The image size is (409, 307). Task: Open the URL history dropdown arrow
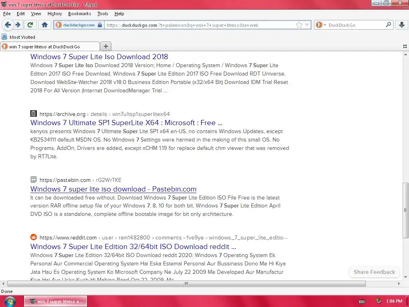(307, 25)
